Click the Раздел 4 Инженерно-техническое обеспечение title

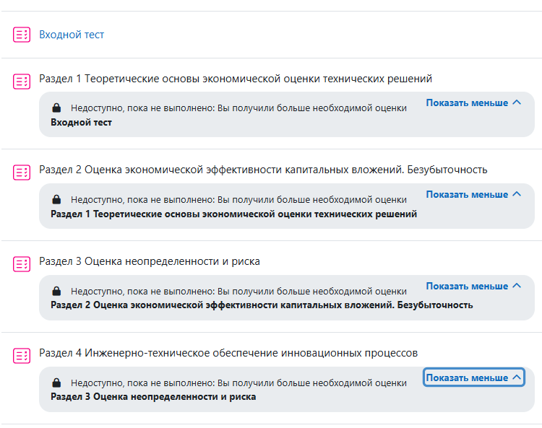point(228,353)
